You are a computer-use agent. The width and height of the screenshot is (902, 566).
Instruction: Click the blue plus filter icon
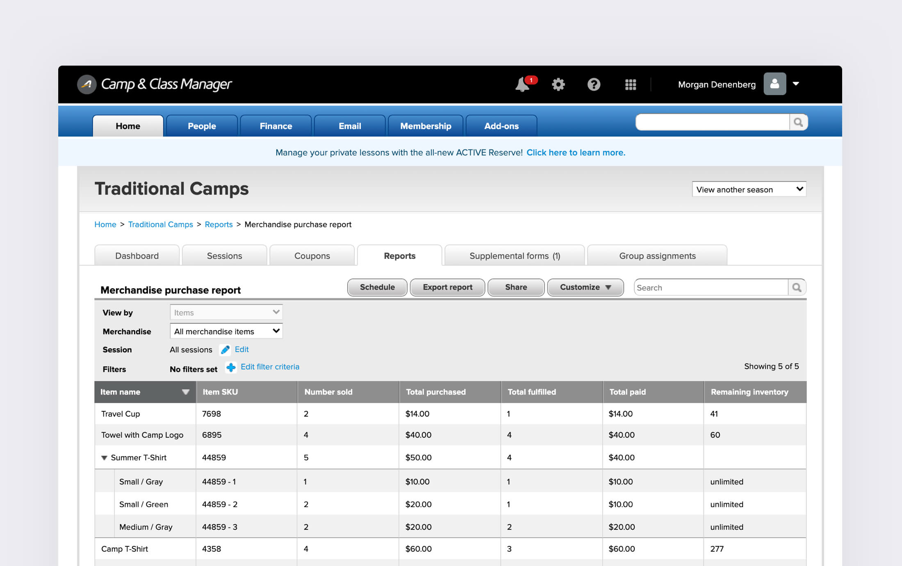[231, 367]
